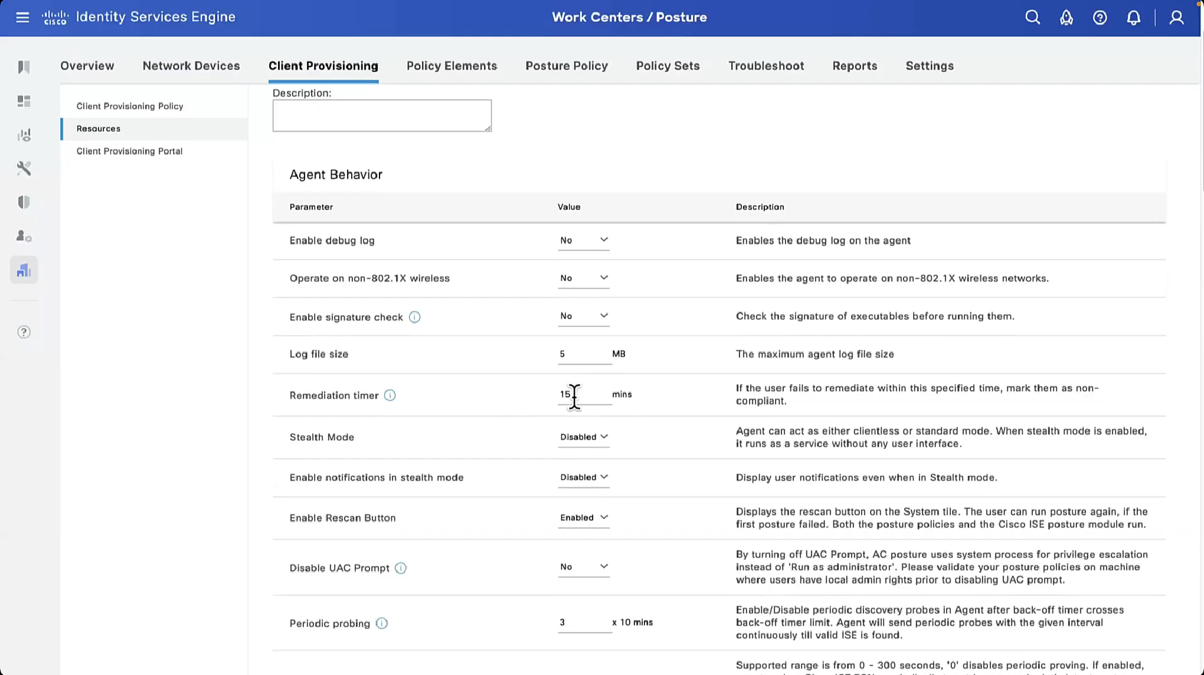Screen dimensions: 1204x675
Task: Open the Enable Rescan Button dropdown
Action: (583, 517)
